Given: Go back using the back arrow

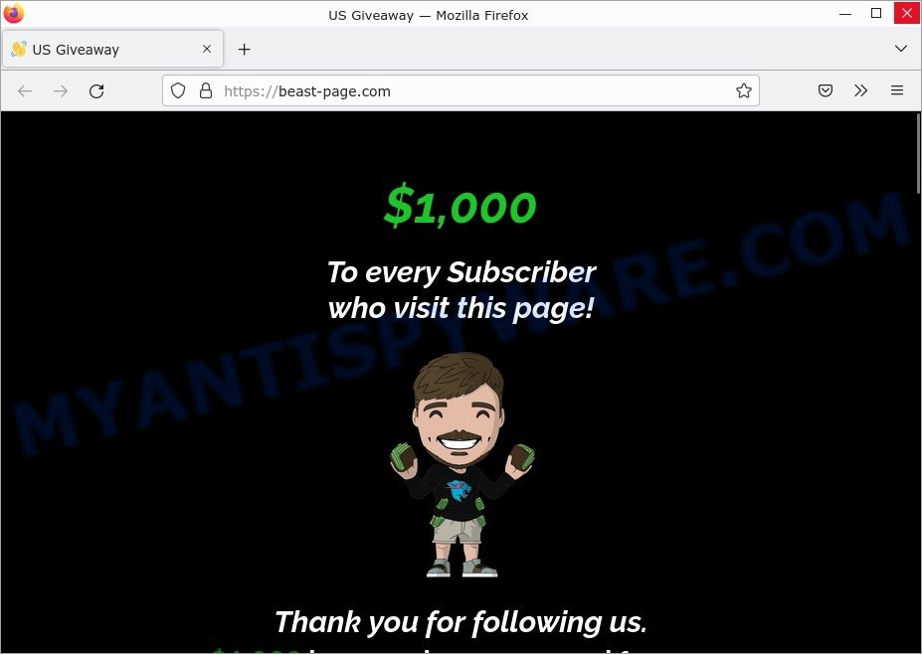Looking at the screenshot, I should tap(25, 91).
